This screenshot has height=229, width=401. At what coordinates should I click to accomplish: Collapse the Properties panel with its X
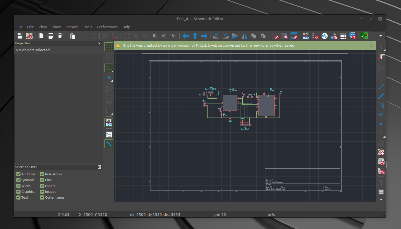(100, 43)
